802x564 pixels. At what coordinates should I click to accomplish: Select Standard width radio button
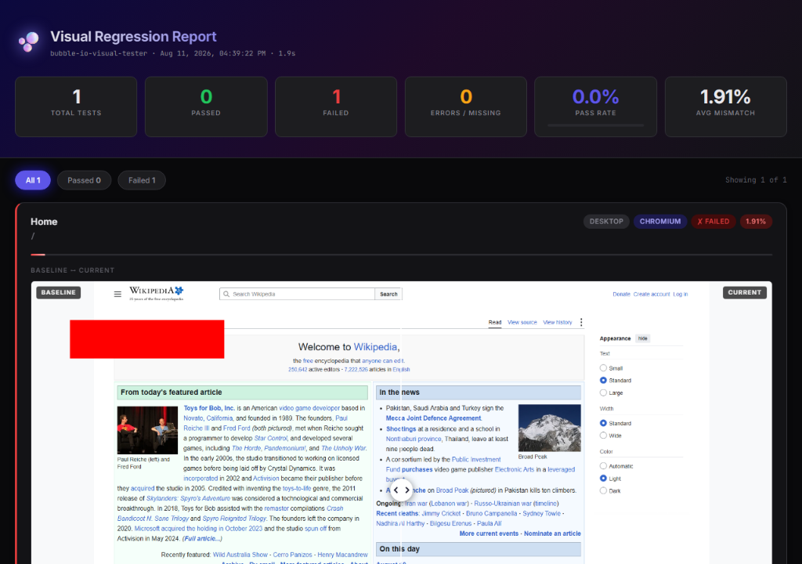point(603,423)
